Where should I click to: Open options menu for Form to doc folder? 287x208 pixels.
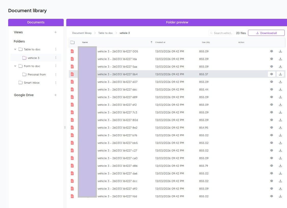pos(56,66)
